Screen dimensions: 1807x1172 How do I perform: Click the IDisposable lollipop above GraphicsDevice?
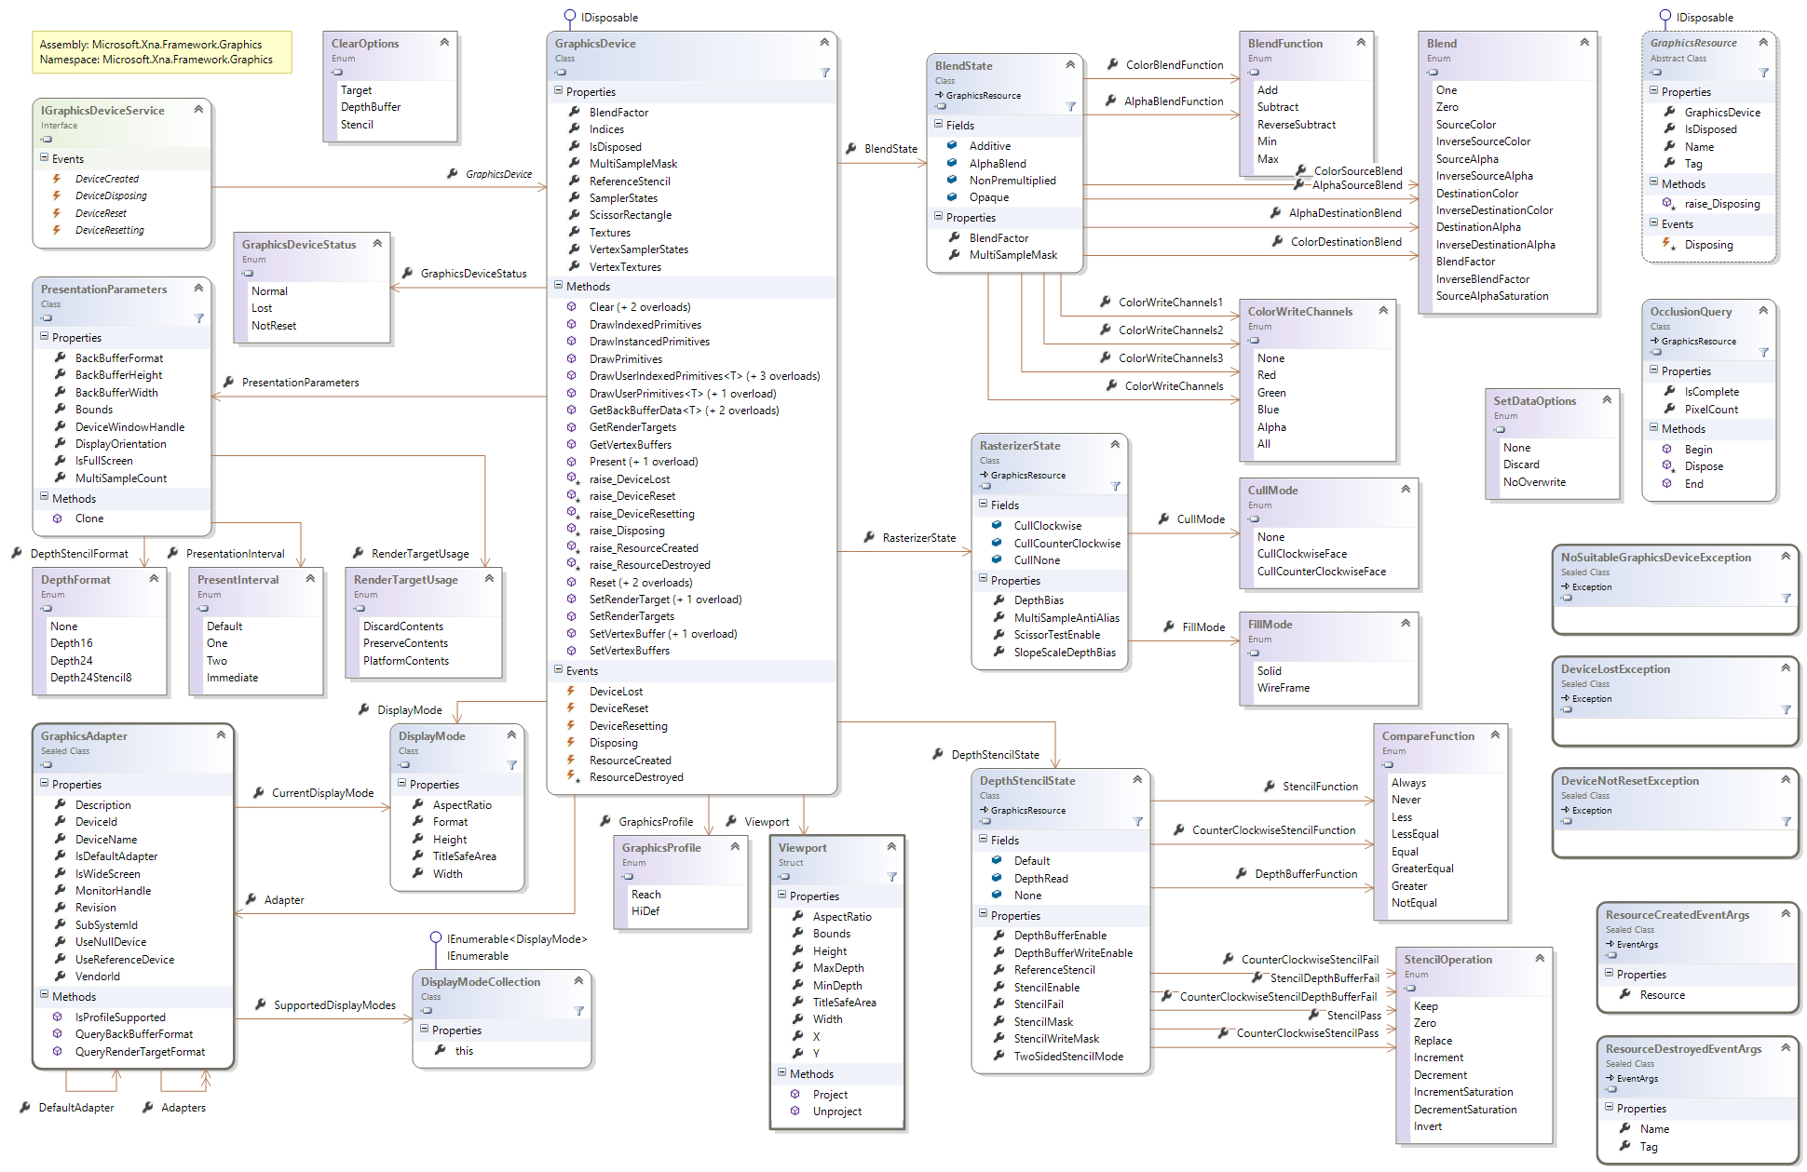[570, 16]
